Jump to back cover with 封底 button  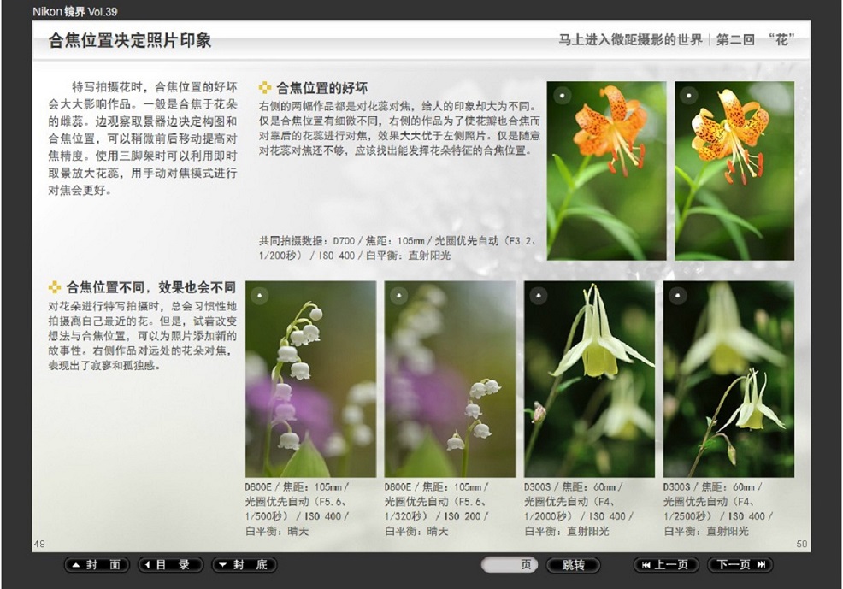[245, 565]
